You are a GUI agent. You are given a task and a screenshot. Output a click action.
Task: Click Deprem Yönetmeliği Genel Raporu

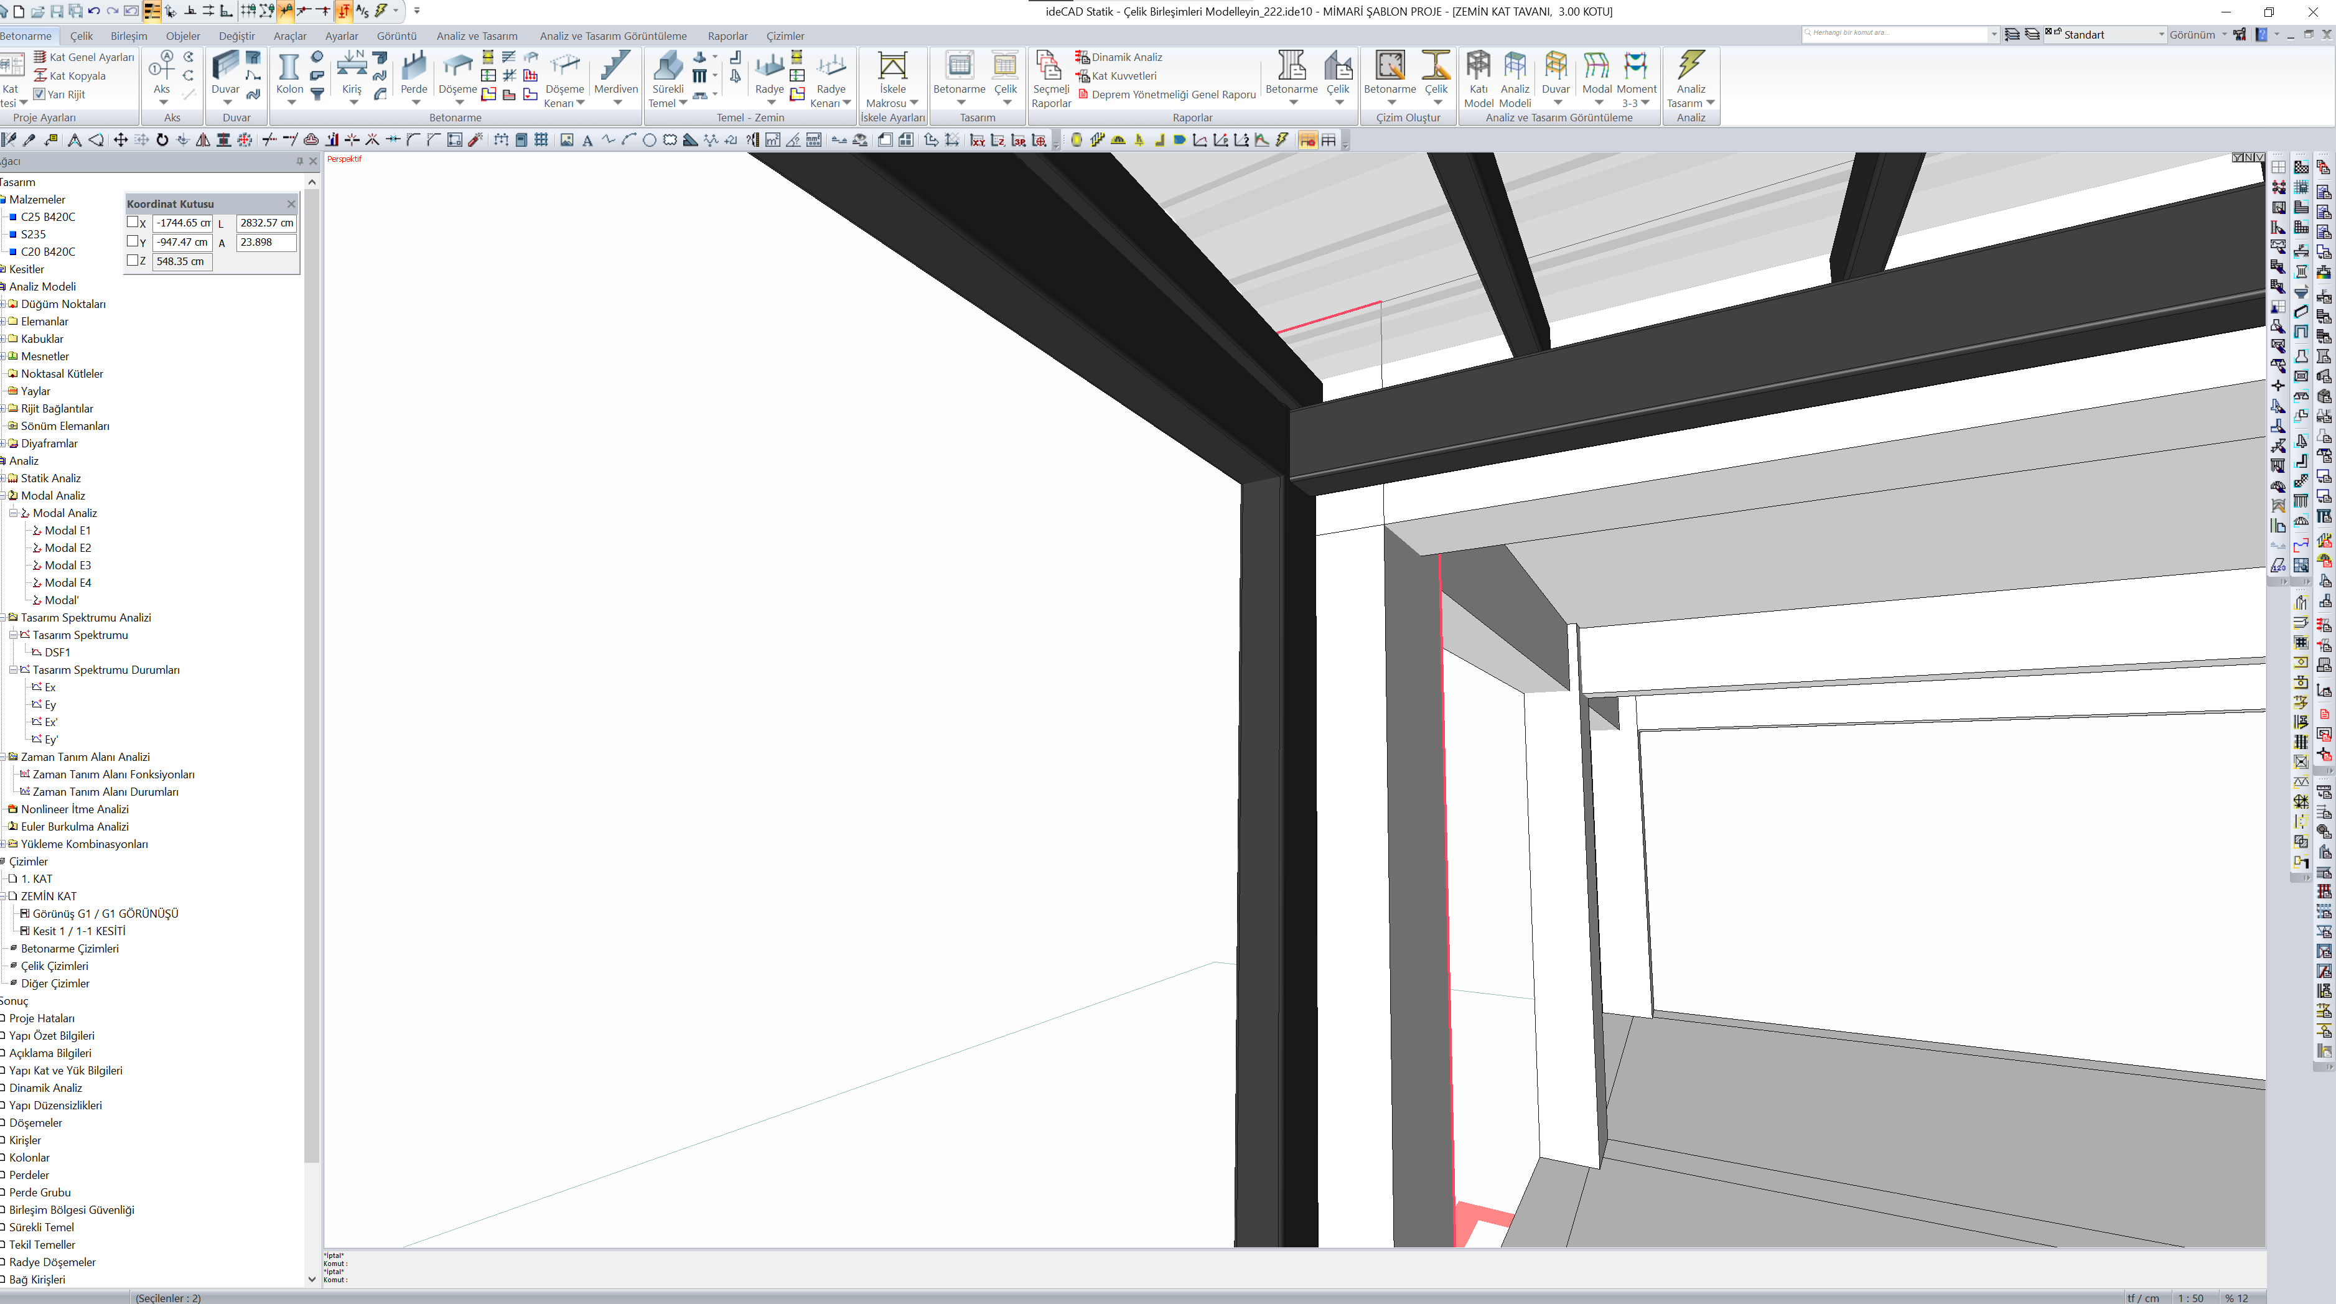(x=1172, y=95)
